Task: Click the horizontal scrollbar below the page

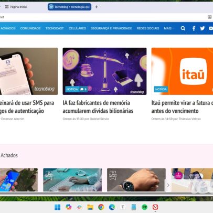Action: click(106, 193)
